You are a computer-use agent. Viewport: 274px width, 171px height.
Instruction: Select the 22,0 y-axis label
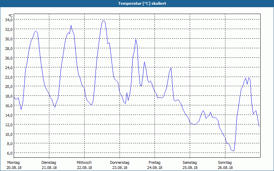click(9, 77)
